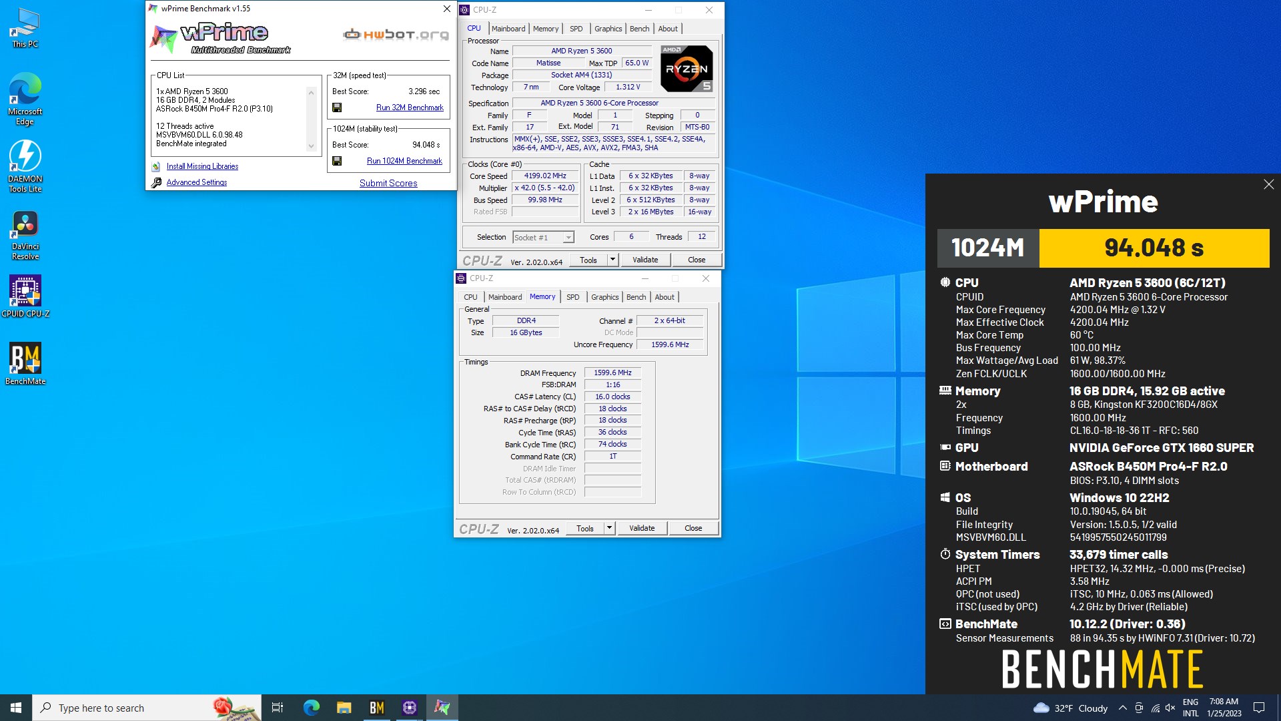Click Close button in Memory CPU-Z window

pos(693,528)
